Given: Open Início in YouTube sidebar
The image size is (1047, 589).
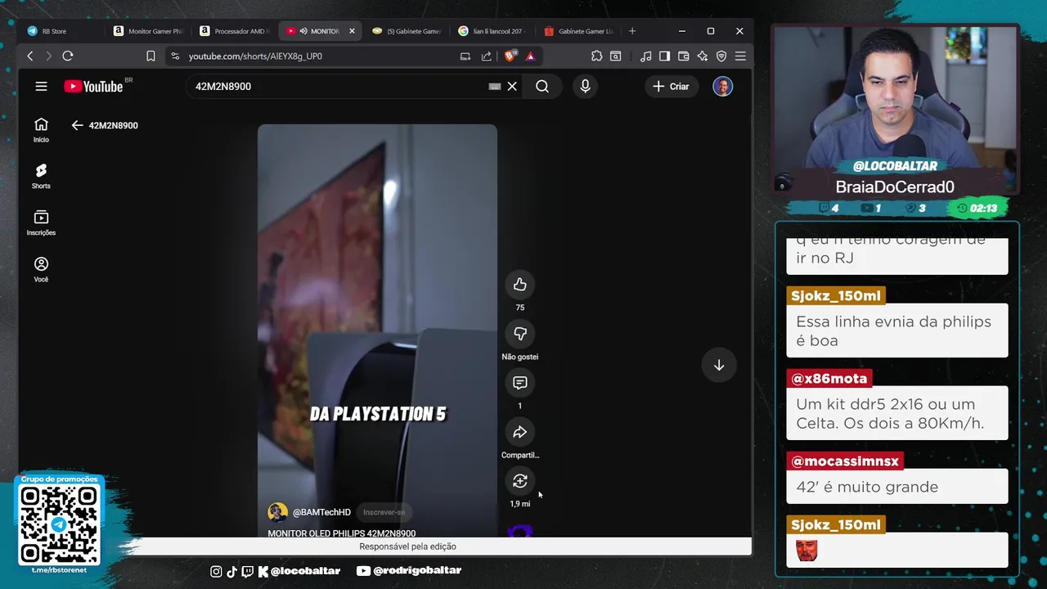Looking at the screenshot, I should point(41,130).
